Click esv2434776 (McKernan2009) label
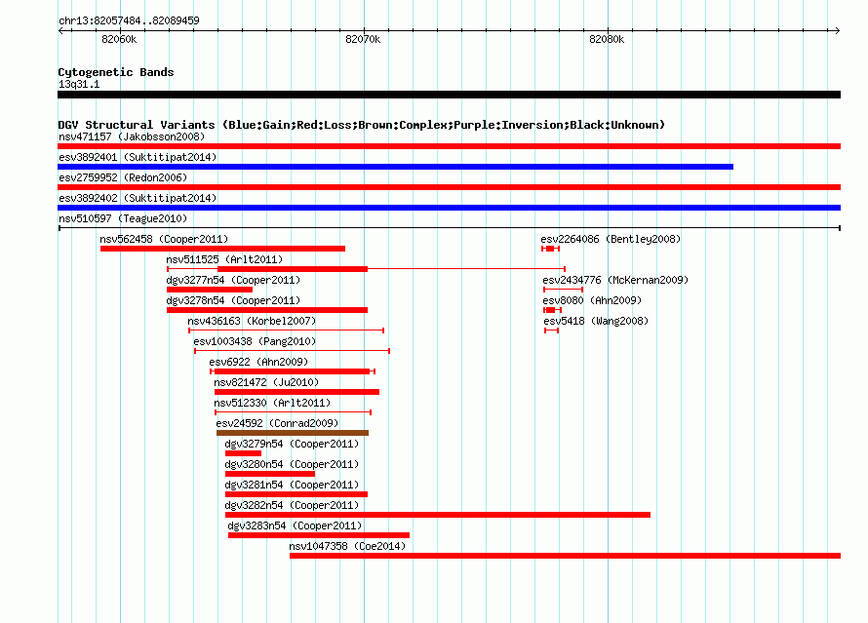 (x=615, y=280)
